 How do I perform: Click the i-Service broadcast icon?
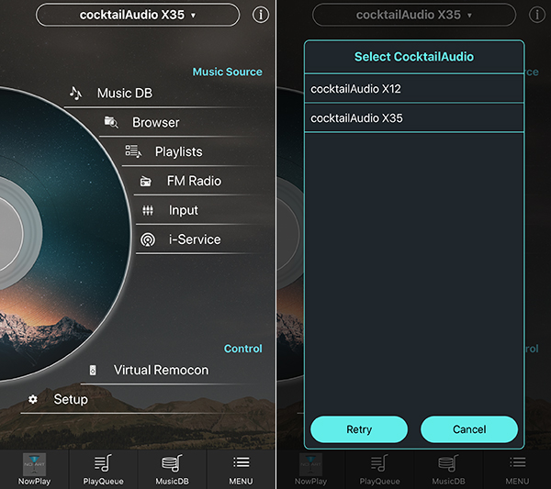tap(148, 239)
